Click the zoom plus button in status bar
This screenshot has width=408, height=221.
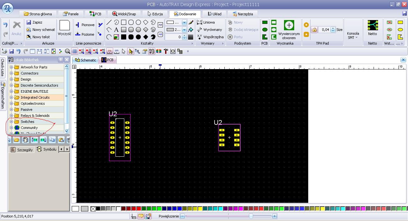point(274,216)
